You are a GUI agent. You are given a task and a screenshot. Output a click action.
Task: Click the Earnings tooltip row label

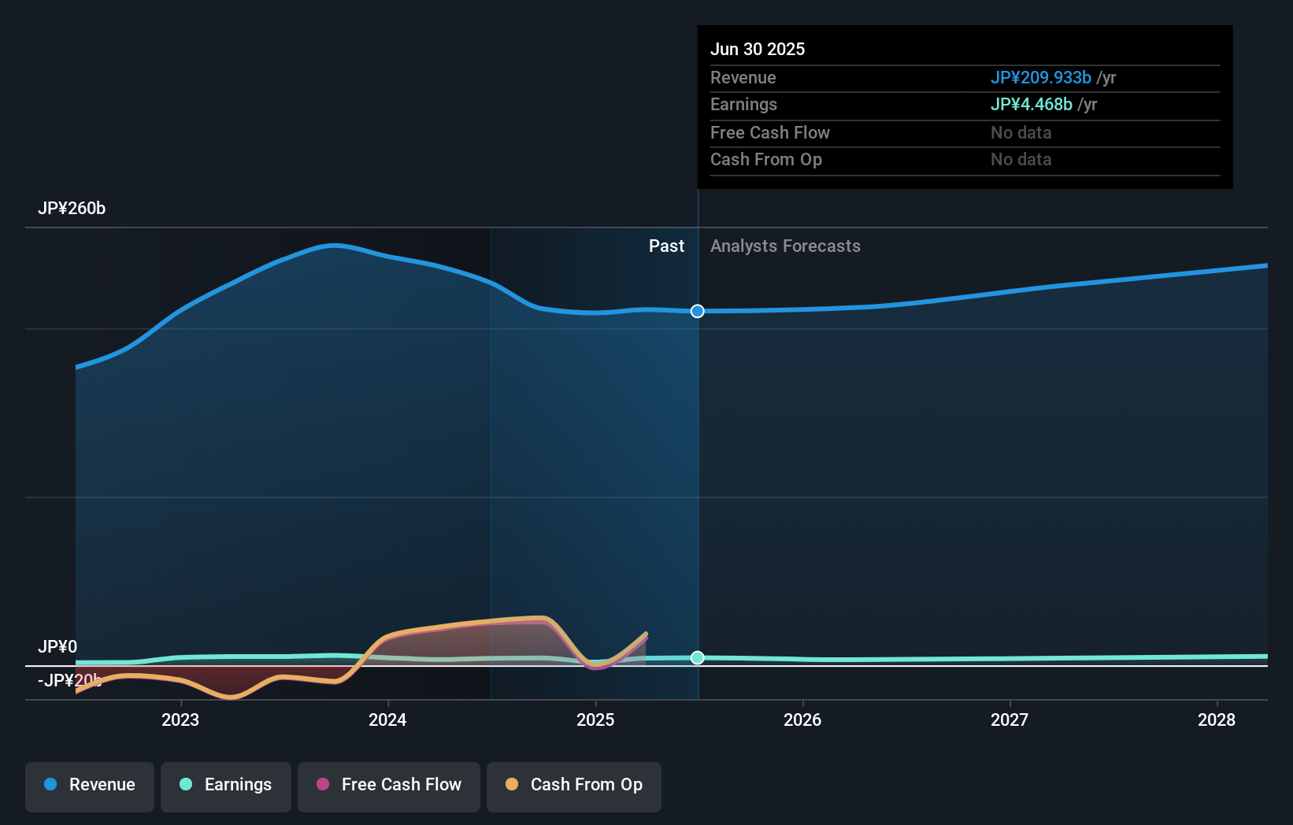(743, 105)
